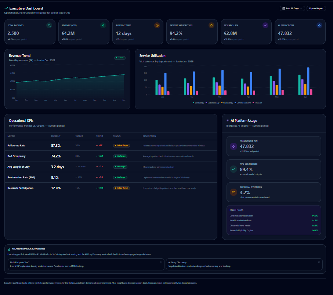Click the star icon on the Patient Satisfaction card
This screenshot has width=333, height=295.
211,25
